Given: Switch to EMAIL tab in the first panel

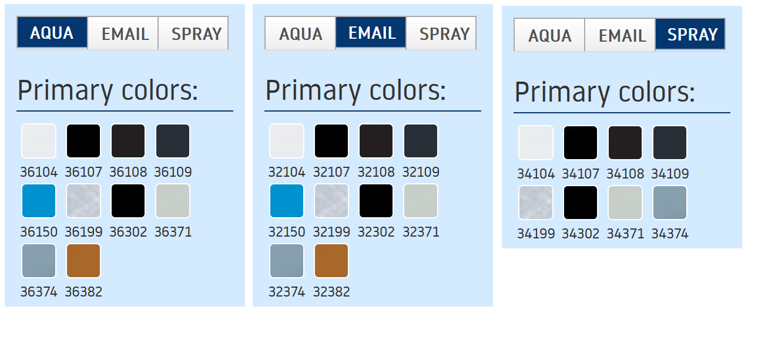Looking at the screenshot, I should tap(123, 33).
